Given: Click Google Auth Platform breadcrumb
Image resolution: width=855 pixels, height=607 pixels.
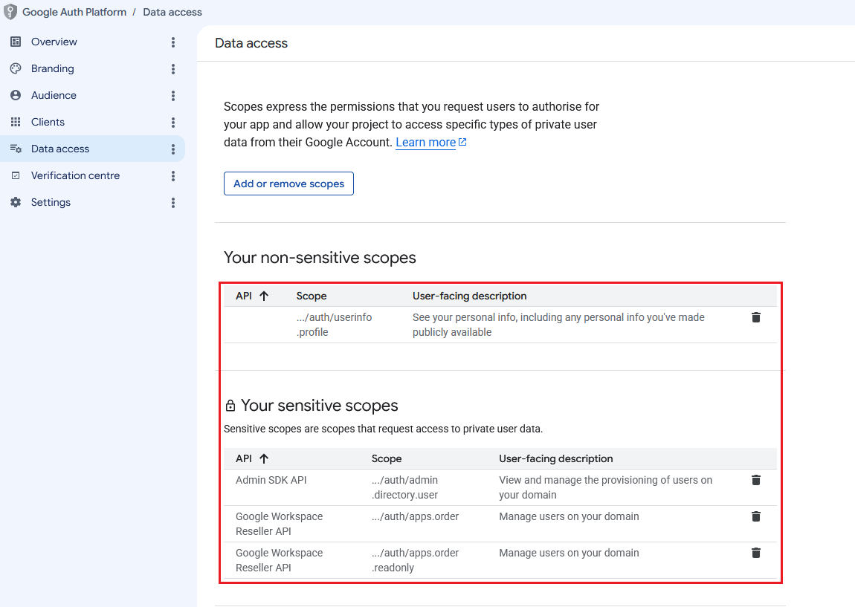Looking at the screenshot, I should (74, 12).
